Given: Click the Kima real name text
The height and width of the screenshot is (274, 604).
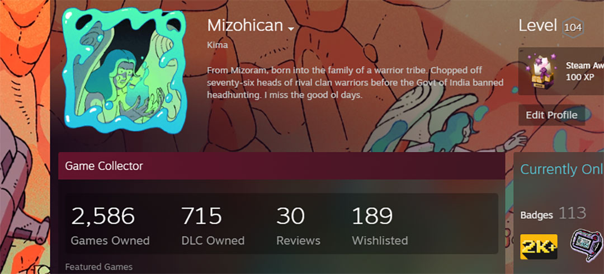Looking at the screenshot, I should [x=217, y=45].
